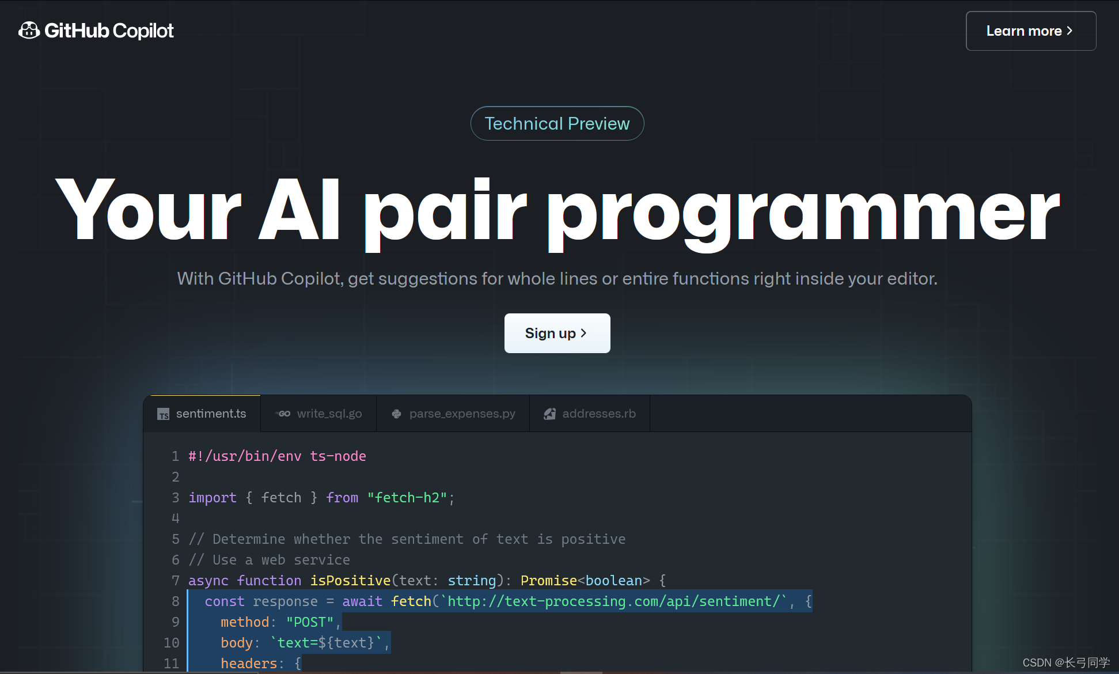Click line number 7 in code gutter
This screenshot has height=674, width=1119.
coord(175,581)
